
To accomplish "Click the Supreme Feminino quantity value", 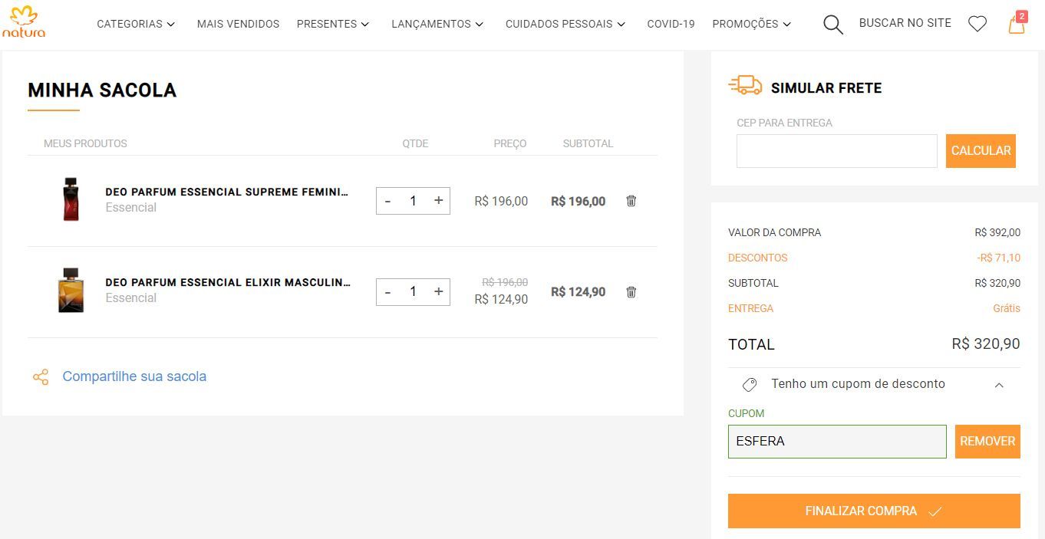I will [413, 201].
